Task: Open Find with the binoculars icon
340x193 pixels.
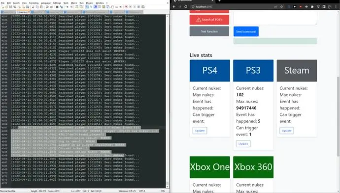Action: 57,7
